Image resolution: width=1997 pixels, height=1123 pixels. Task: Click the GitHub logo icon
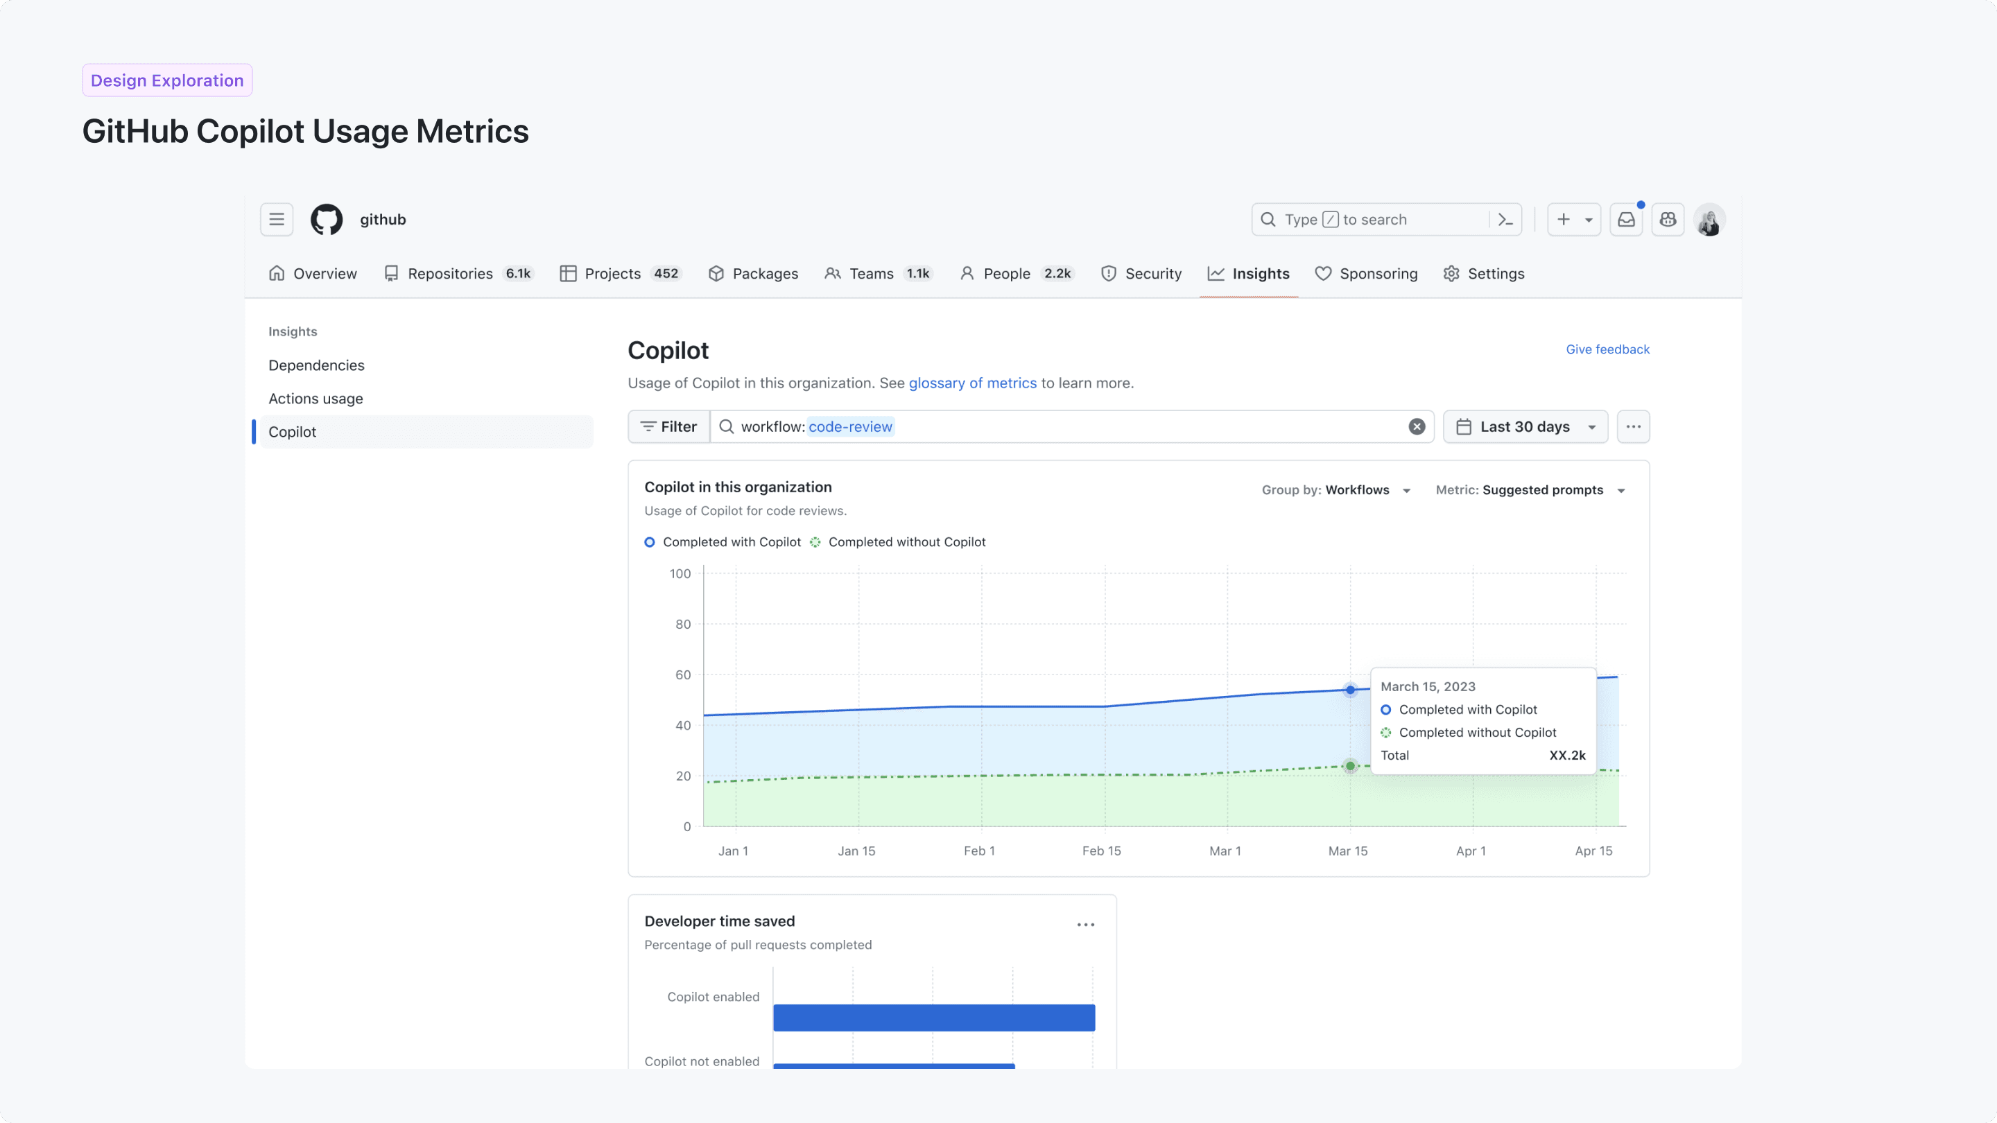pos(327,219)
